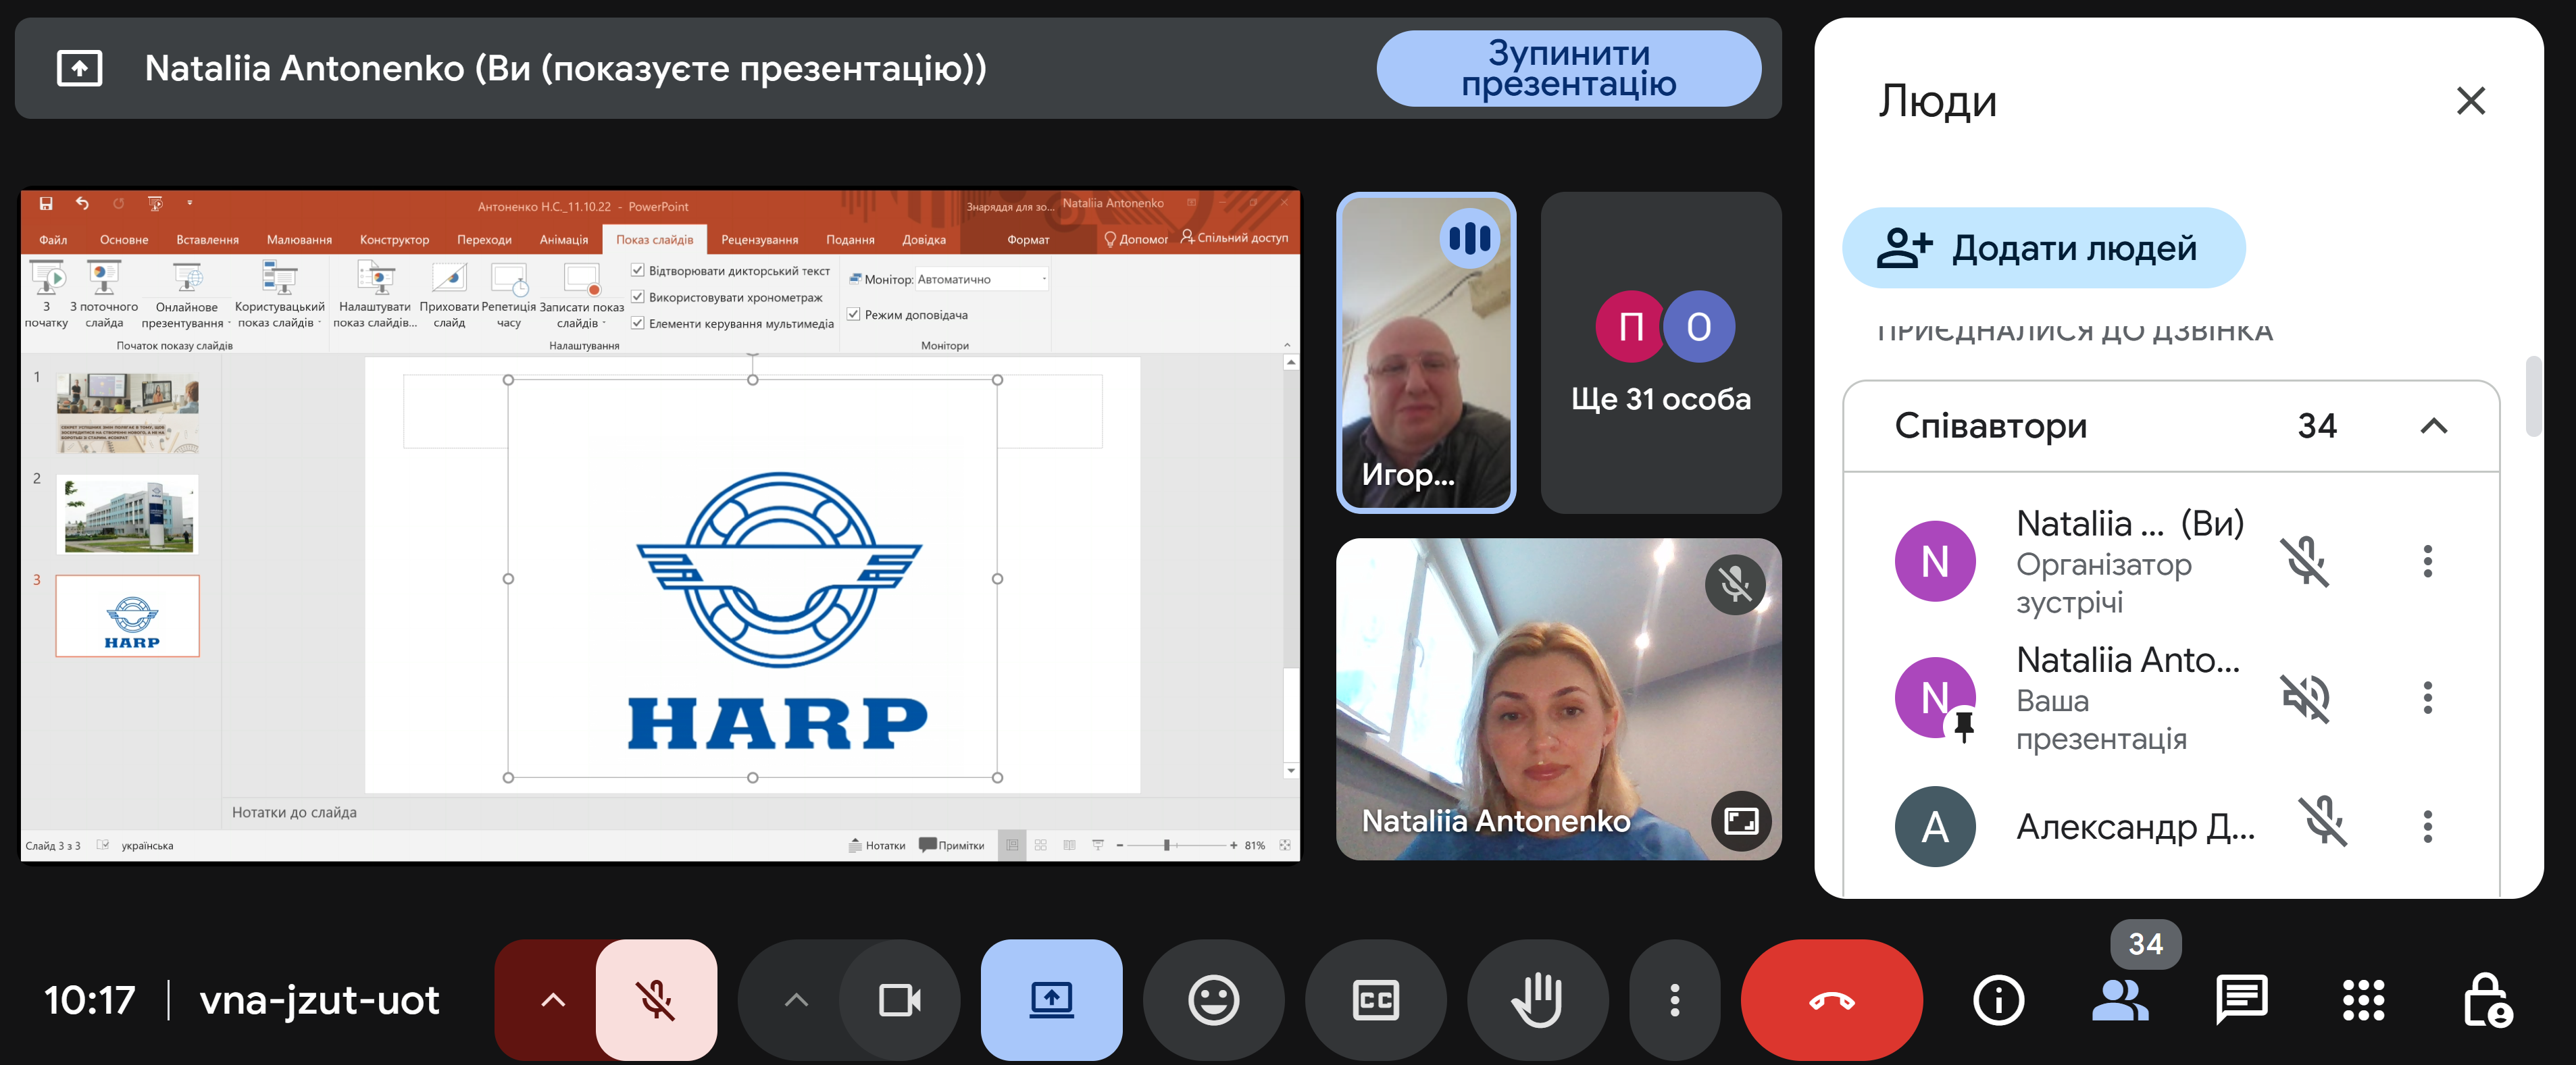Click Save icon in PowerPoint quick access
The height and width of the screenshot is (1065, 2576).
(45, 204)
